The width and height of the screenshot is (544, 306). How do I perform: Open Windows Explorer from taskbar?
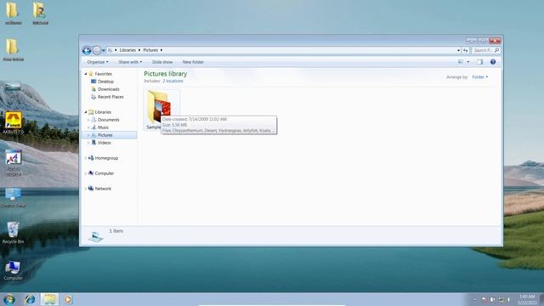[49, 299]
